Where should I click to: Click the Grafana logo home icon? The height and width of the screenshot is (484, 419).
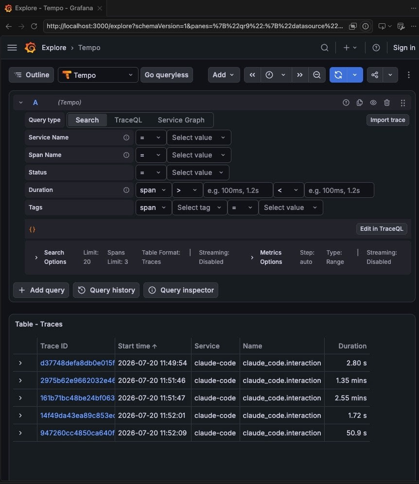tap(30, 48)
